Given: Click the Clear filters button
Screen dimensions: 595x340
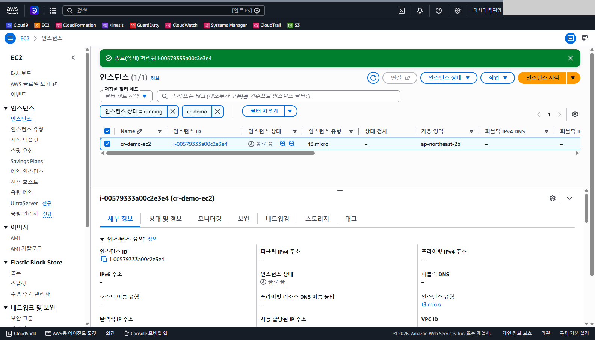Looking at the screenshot, I should [x=264, y=111].
